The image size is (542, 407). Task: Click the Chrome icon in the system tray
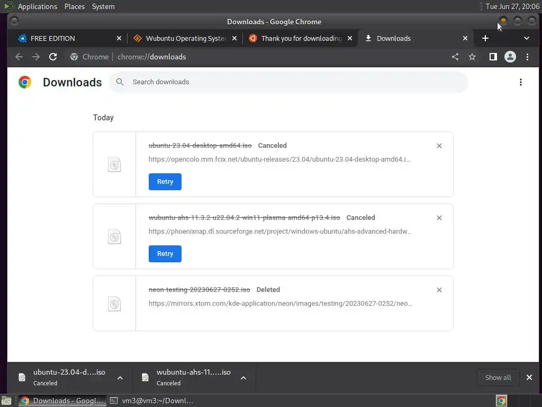point(502,401)
